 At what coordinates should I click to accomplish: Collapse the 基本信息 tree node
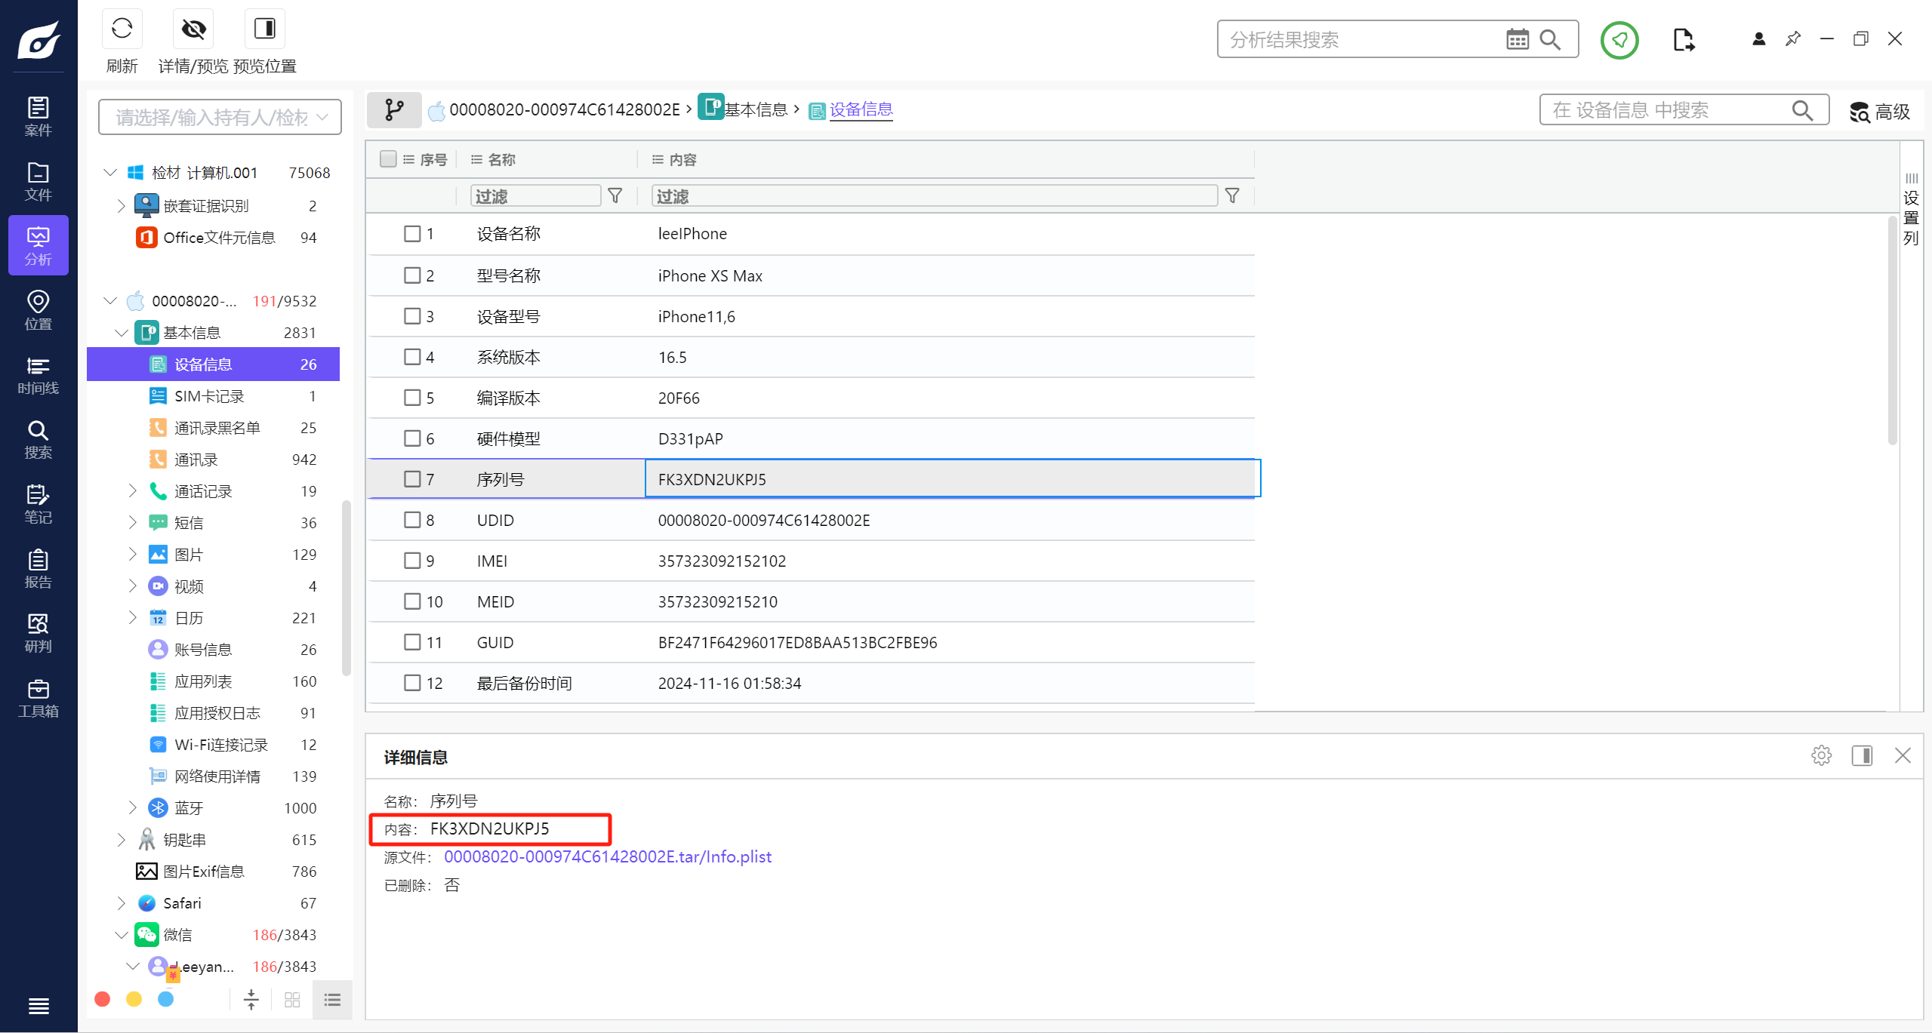[x=122, y=333]
